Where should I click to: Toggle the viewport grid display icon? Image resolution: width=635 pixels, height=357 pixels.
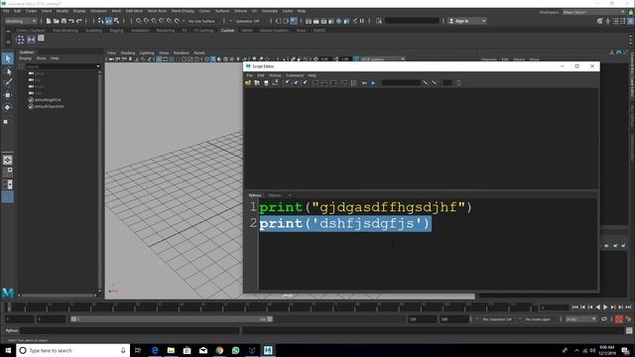(159, 59)
